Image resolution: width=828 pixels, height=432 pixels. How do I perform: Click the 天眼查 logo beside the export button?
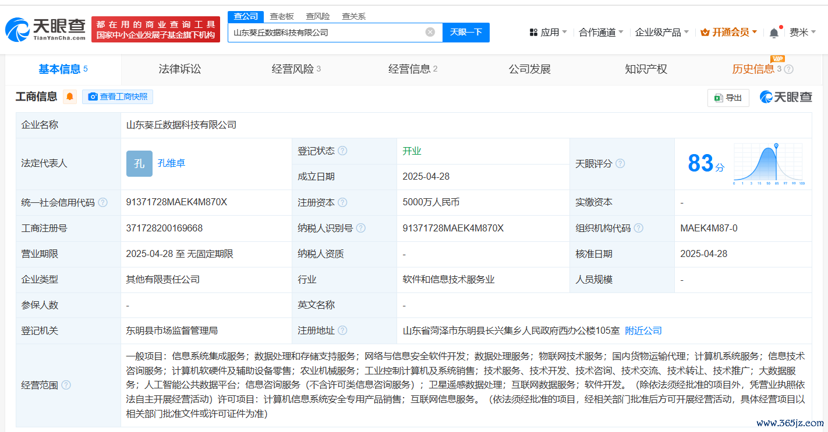point(786,97)
